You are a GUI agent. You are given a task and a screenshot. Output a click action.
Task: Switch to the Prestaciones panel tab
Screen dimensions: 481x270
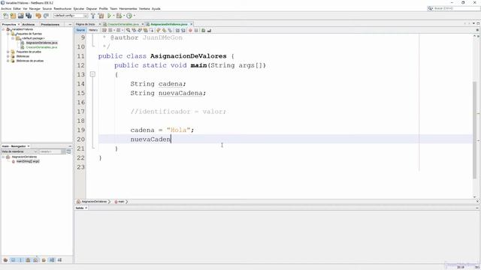(x=50, y=24)
